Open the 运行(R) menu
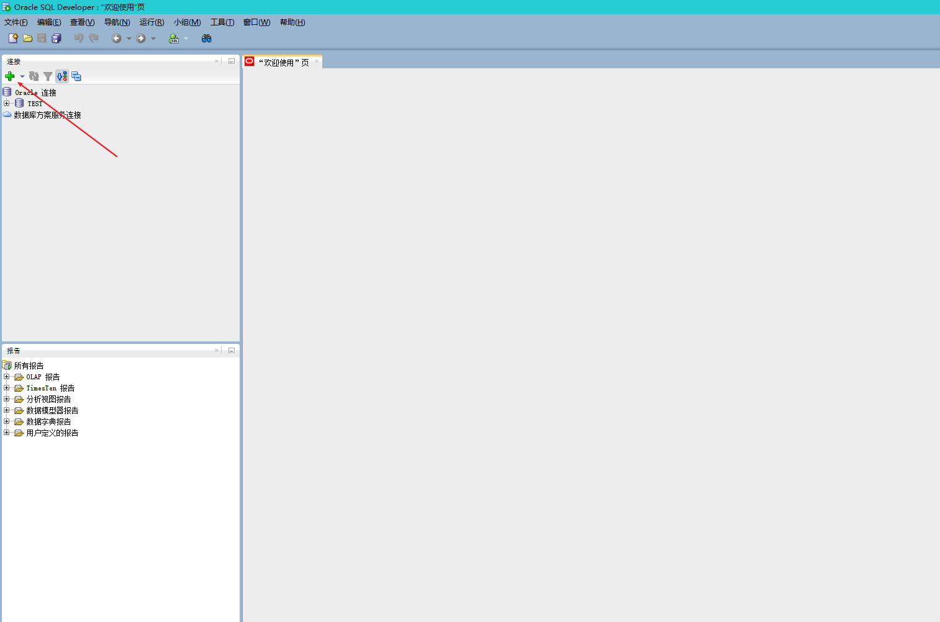 coord(152,22)
